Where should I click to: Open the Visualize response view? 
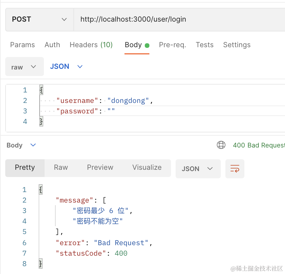[x=147, y=167]
